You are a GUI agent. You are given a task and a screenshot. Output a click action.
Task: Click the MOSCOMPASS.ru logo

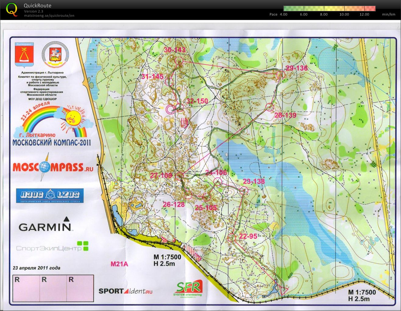(x=53, y=167)
